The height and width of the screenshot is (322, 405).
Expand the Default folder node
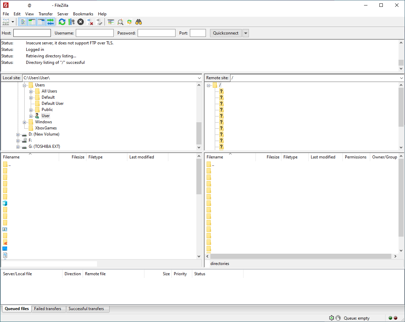31,98
